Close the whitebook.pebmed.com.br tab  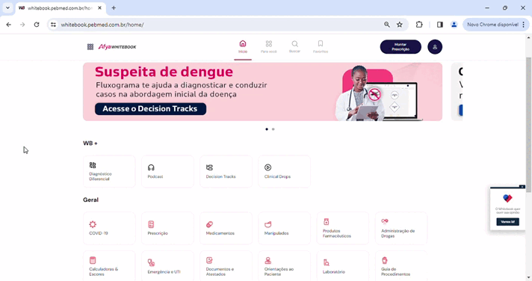99,7
